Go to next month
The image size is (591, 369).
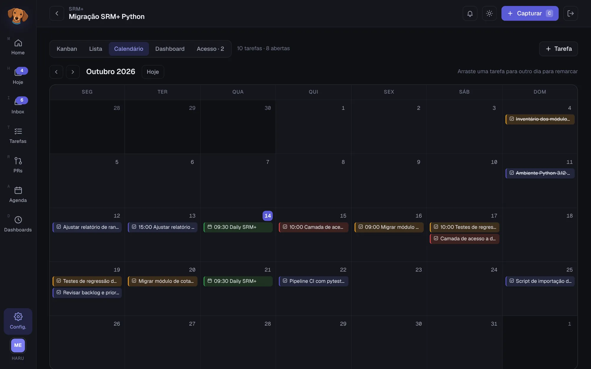[x=73, y=72]
